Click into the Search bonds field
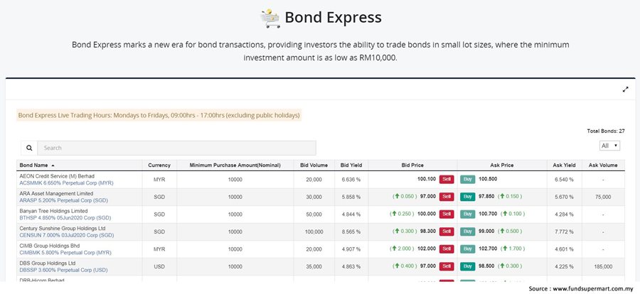 coord(166,148)
